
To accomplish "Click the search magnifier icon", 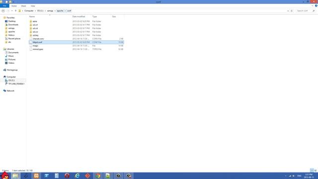I will click(314, 11).
